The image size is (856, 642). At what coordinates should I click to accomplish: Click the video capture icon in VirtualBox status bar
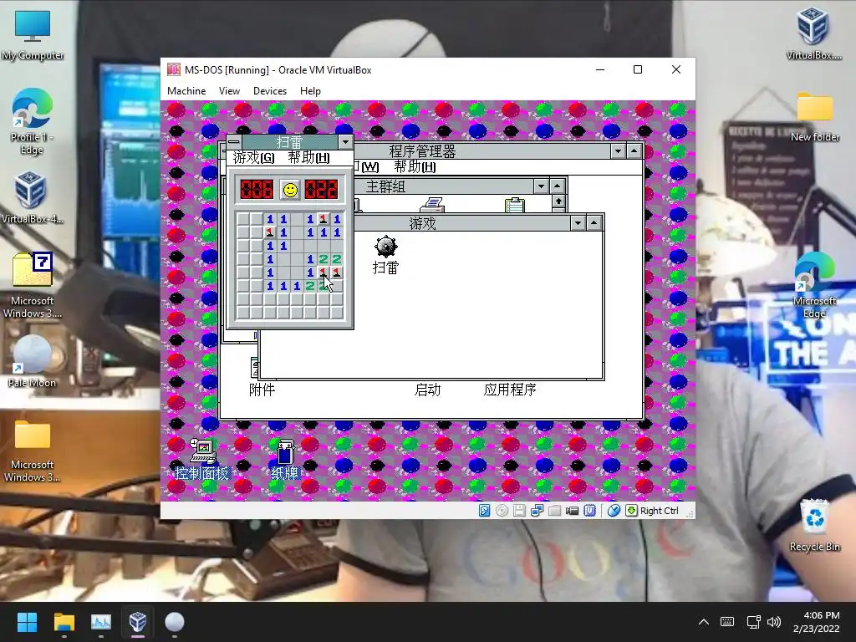572,511
